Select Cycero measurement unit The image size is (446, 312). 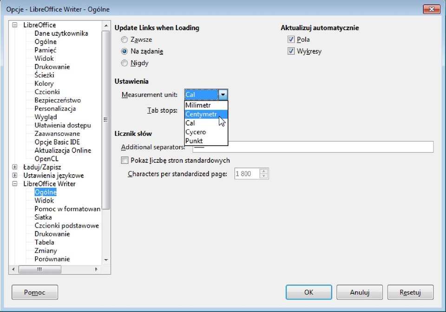click(x=206, y=132)
